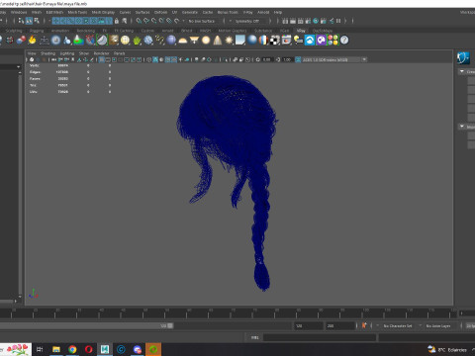Collapse the first right-panel section triangle

(x=462, y=71)
